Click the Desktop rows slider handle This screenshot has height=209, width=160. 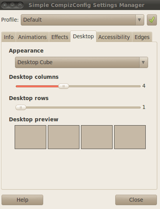point(21,107)
